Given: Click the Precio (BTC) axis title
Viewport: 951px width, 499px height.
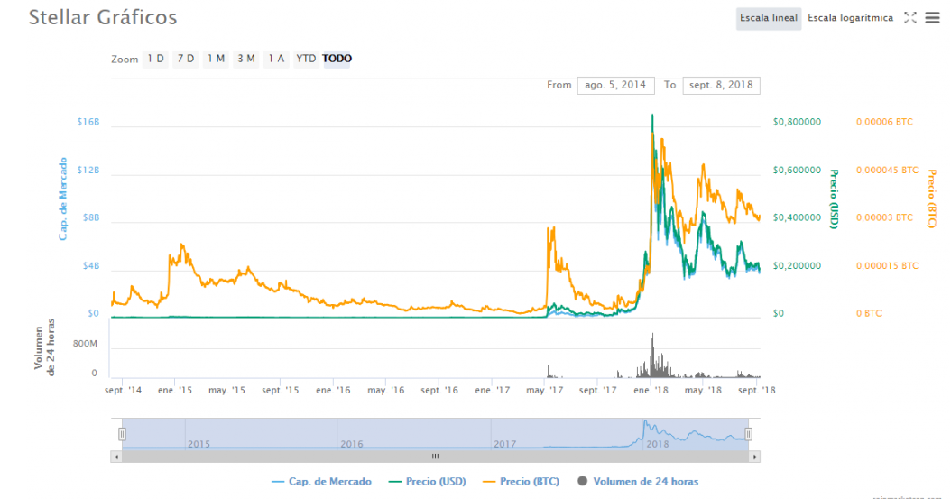Looking at the screenshot, I should click(x=932, y=199).
